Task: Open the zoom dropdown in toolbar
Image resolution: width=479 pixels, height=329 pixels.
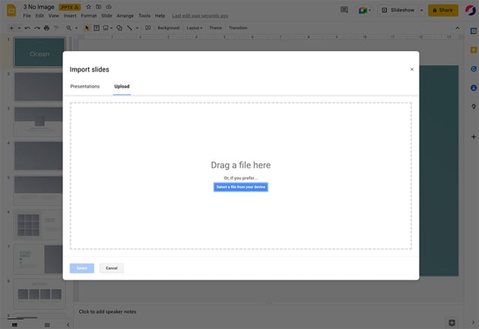Action: 71,27
